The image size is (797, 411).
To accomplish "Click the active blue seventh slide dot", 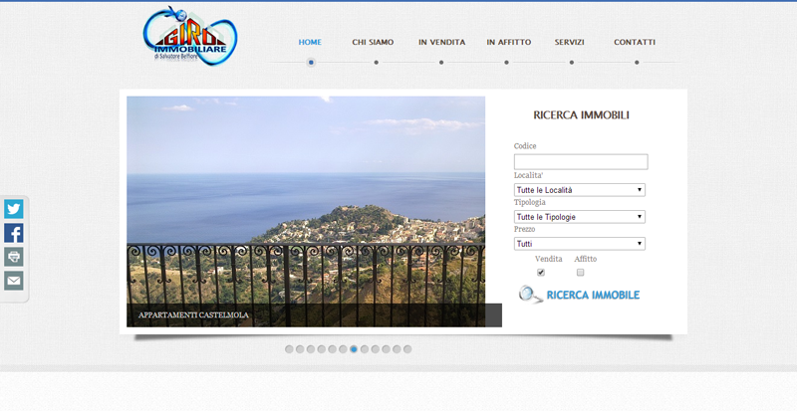I will click(x=354, y=349).
